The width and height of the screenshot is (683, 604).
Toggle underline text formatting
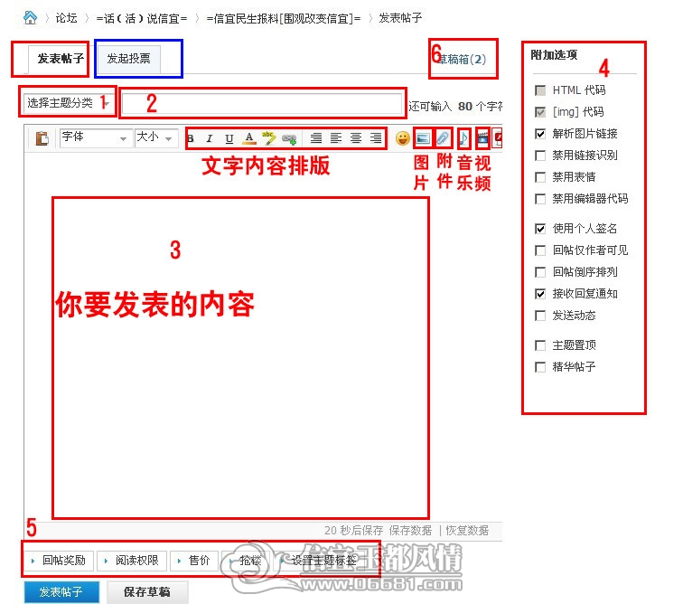[x=229, y=138]
